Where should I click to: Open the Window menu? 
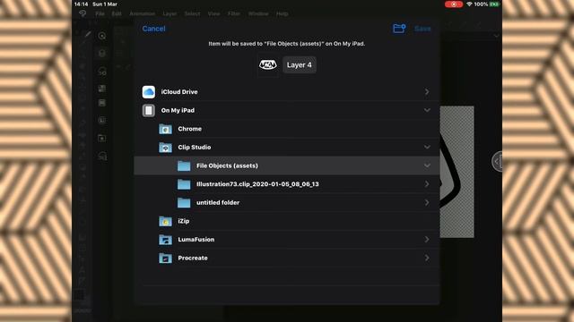[x=258, y=14]
